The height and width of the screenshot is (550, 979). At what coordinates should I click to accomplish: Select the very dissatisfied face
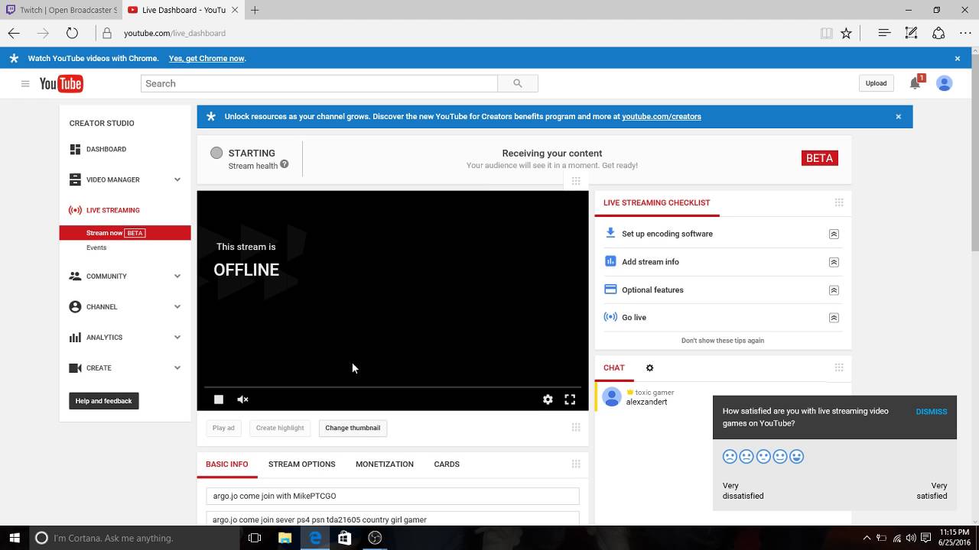pos(730,457)
